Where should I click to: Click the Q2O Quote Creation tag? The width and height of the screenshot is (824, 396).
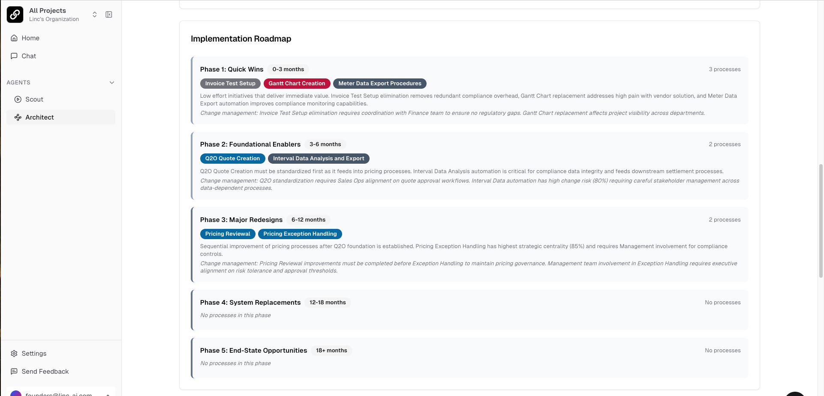click(x=232, y=159)
